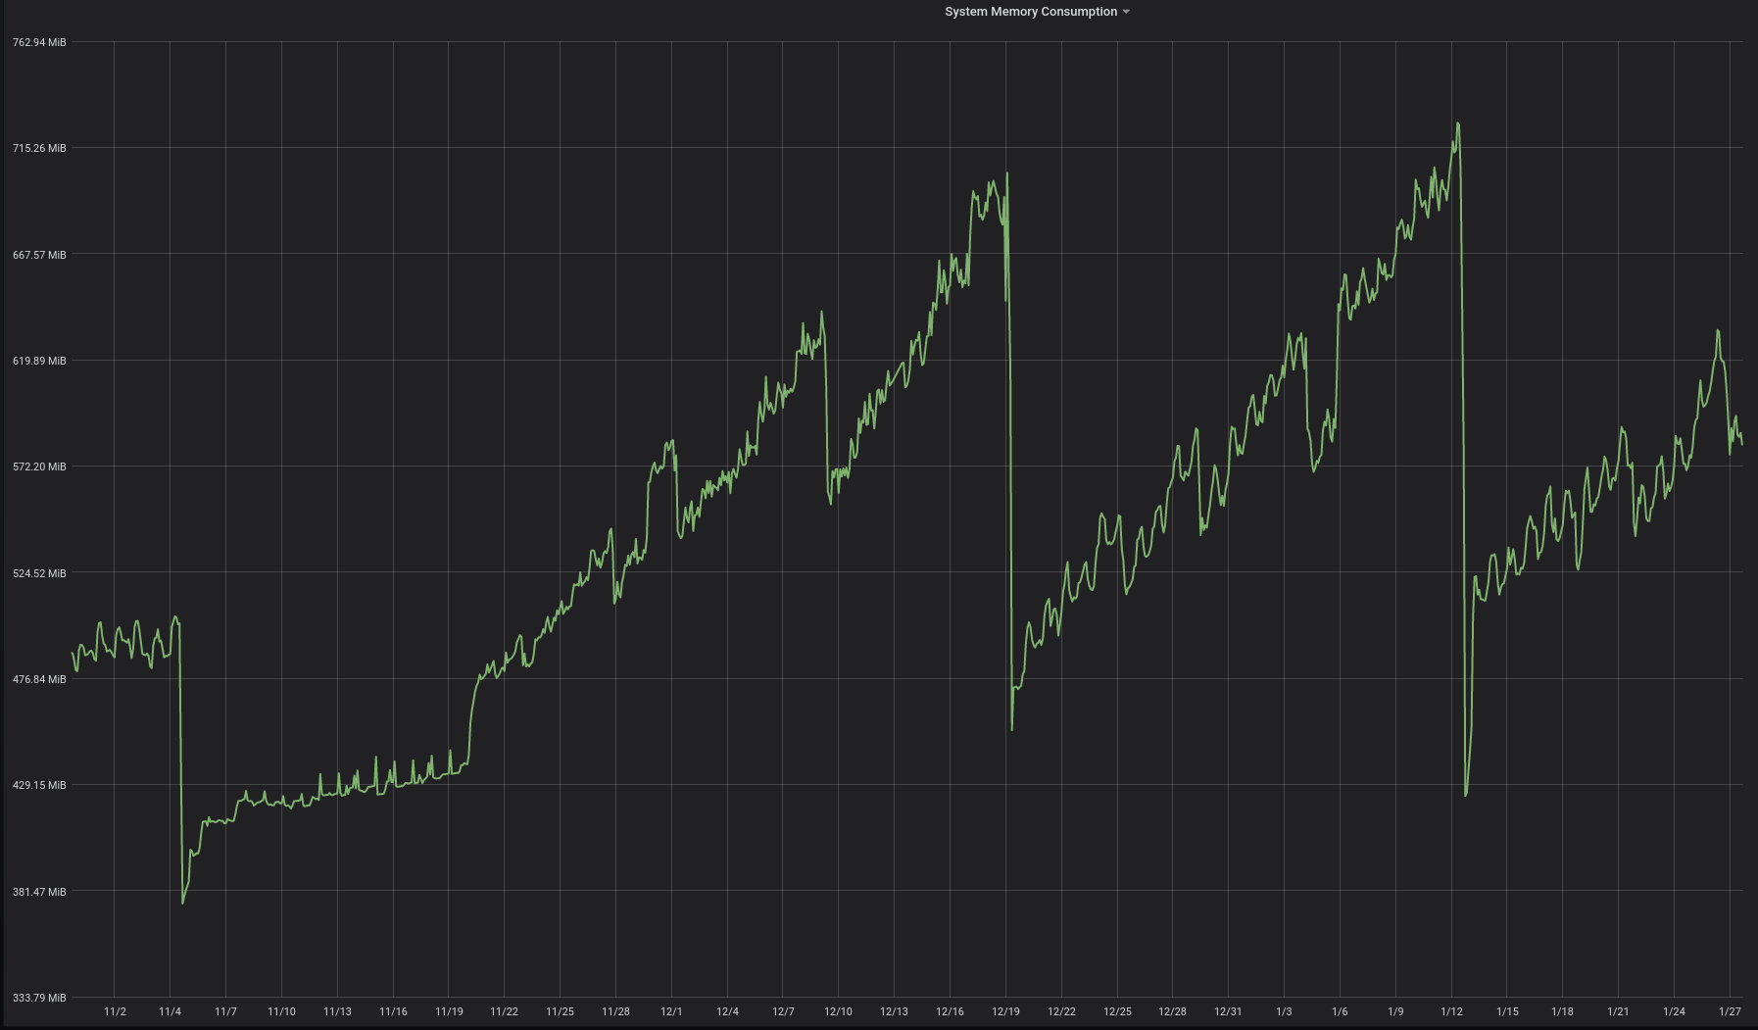Click the 12/1 date label on x-axis
Viewport: 1758px width, 1030px height.
[671, 1011]
